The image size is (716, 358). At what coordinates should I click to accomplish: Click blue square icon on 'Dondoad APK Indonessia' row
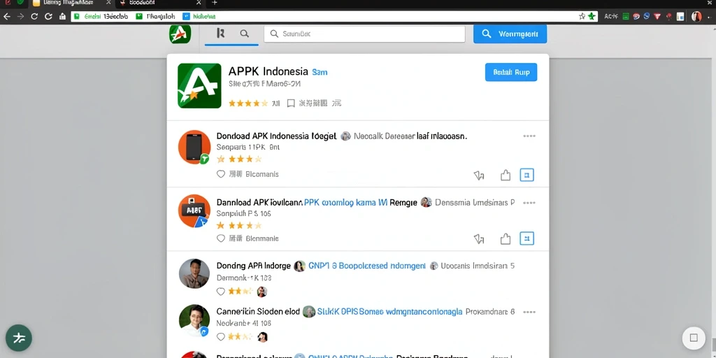coord(527,175)
